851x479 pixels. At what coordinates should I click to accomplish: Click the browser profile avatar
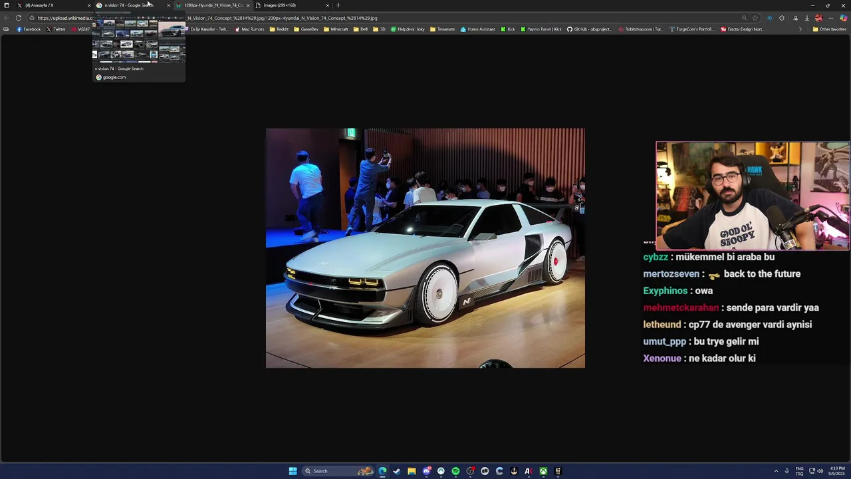[x=819, y=18]
